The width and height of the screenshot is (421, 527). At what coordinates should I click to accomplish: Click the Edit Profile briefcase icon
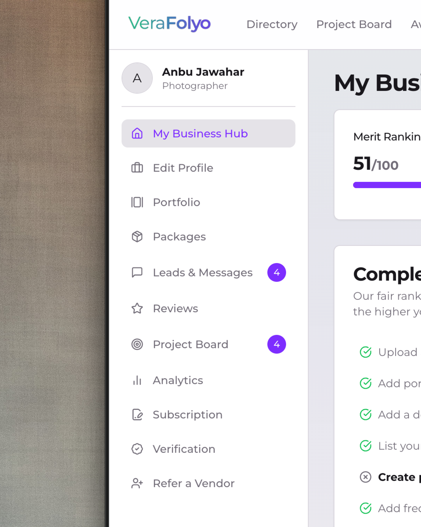click(137, 168)
